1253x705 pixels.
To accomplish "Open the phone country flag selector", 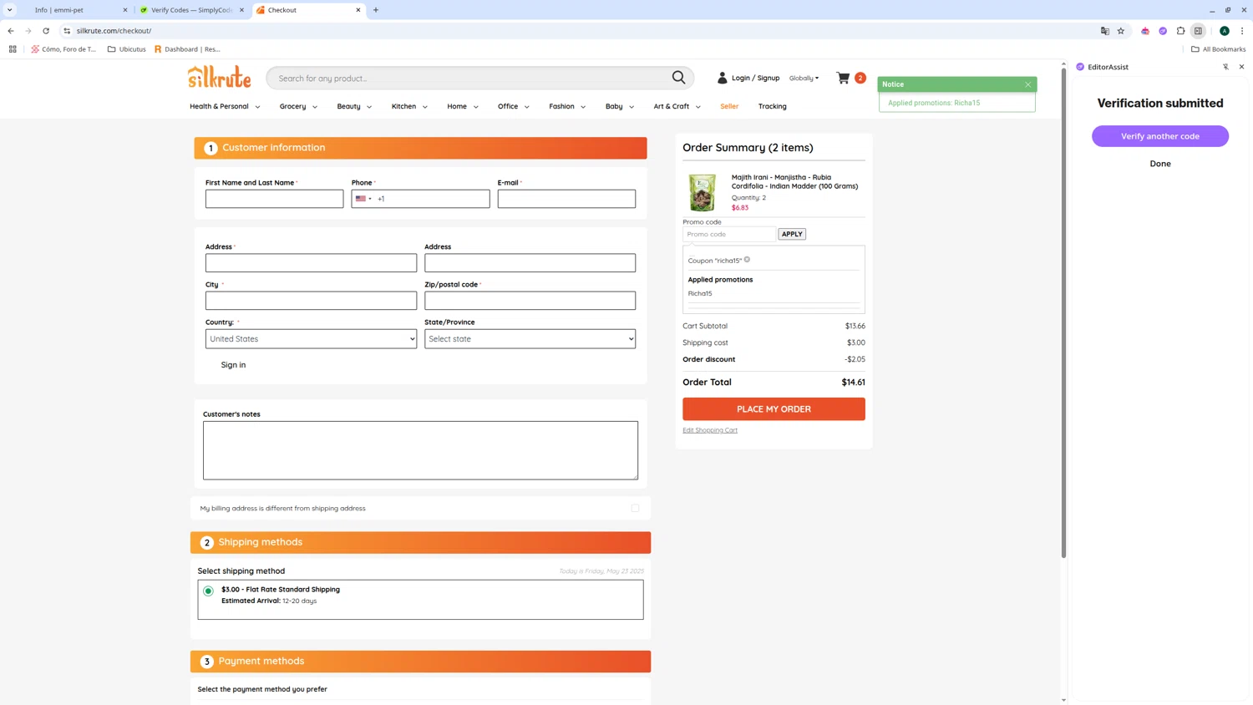I will click(363, 199).
